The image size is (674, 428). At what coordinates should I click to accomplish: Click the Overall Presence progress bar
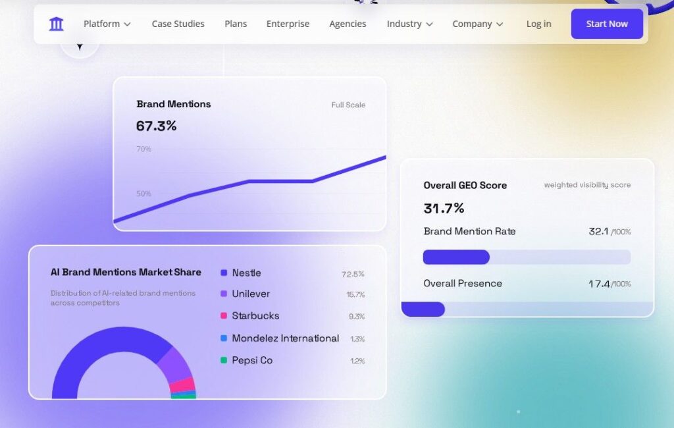(x=527, y=309)
